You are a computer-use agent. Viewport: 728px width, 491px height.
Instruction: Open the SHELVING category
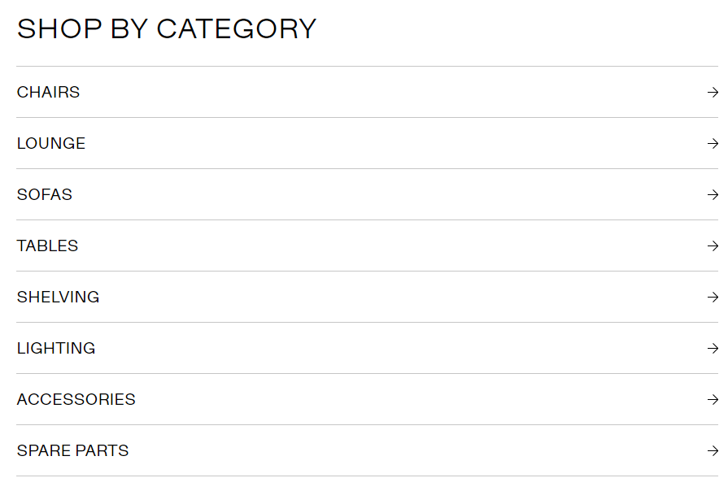pyautogui.click(x=58, y=298)
